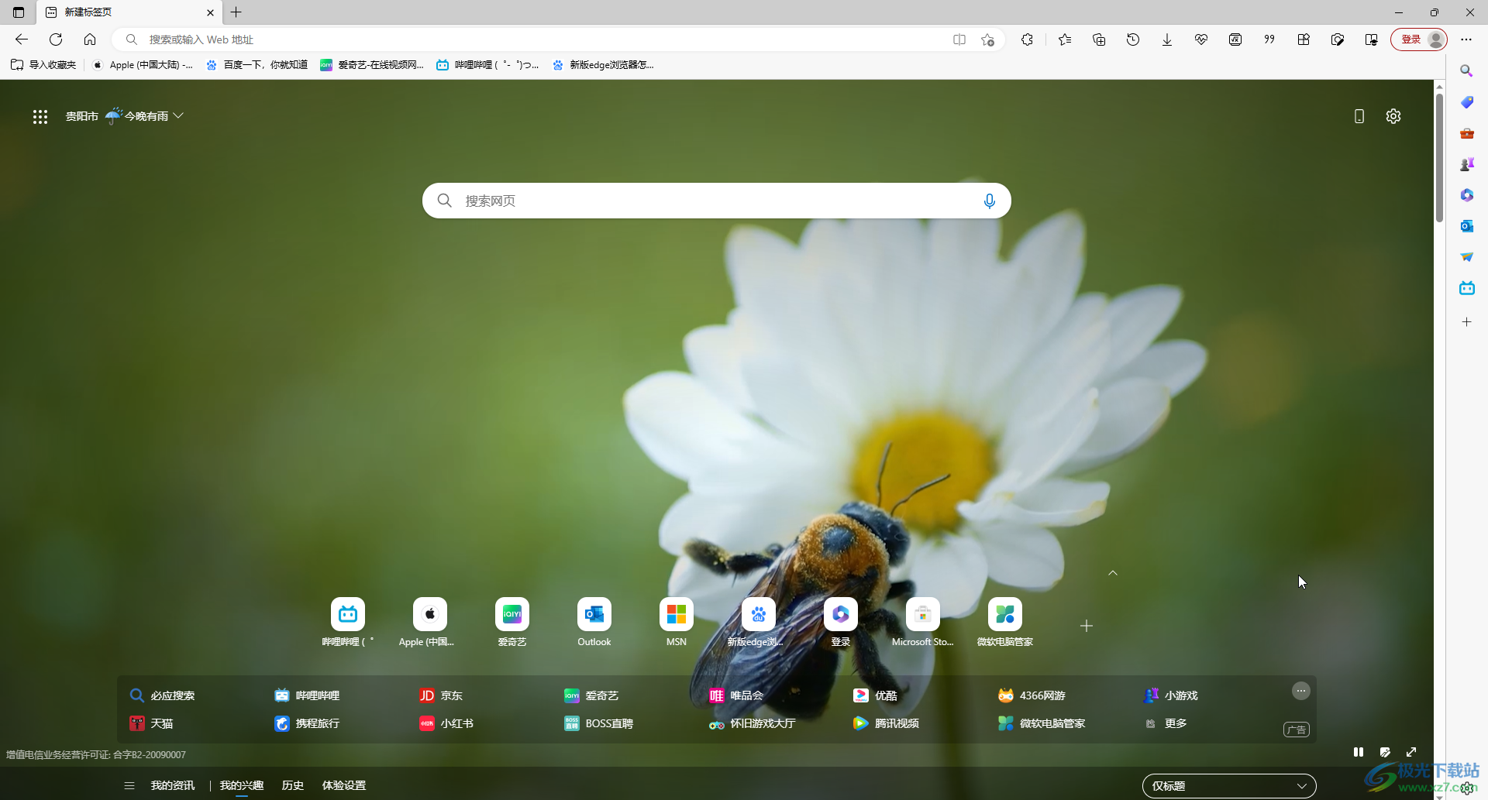Open more options on links panel

pos(1301,691)
